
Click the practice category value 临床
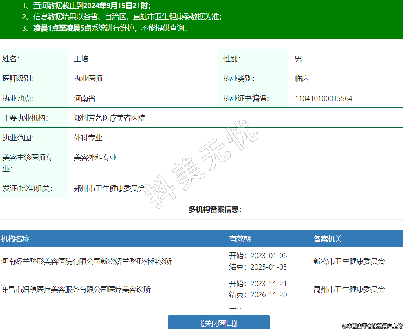tap(302, 79)
